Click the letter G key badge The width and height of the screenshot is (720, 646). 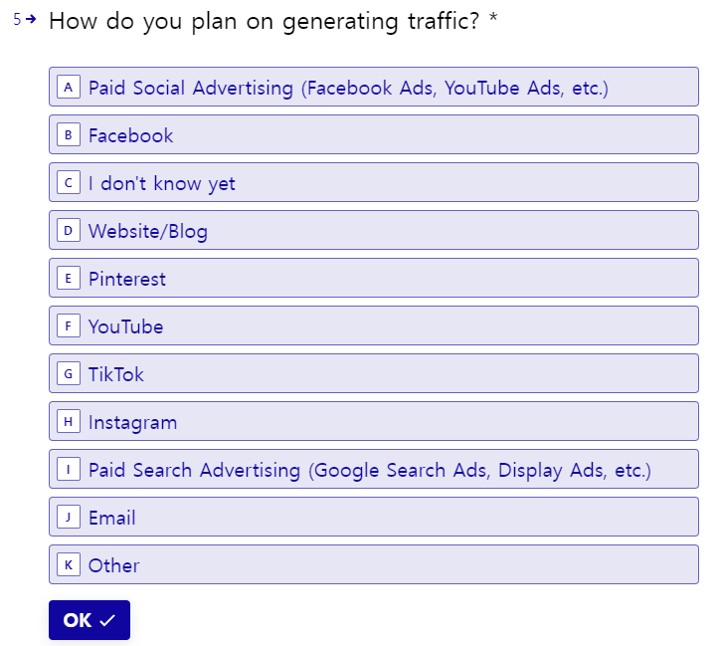(x=69, y=373)
